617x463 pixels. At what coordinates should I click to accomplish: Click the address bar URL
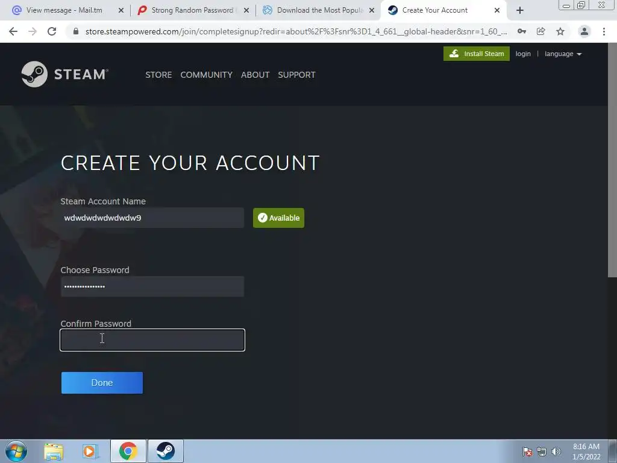(x=296, y=31)
